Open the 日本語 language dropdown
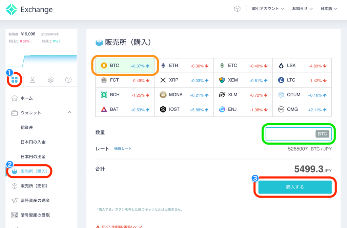This screenshot has width=347, height=228. pyautogui.click(x=329, y=8)
